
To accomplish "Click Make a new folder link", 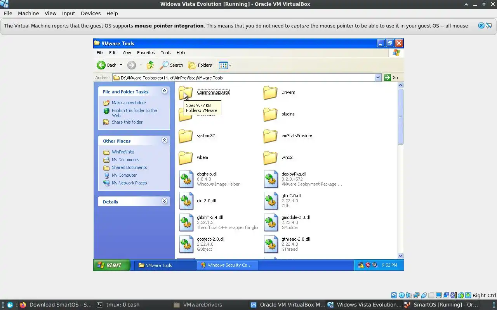I will click(129, 103).
